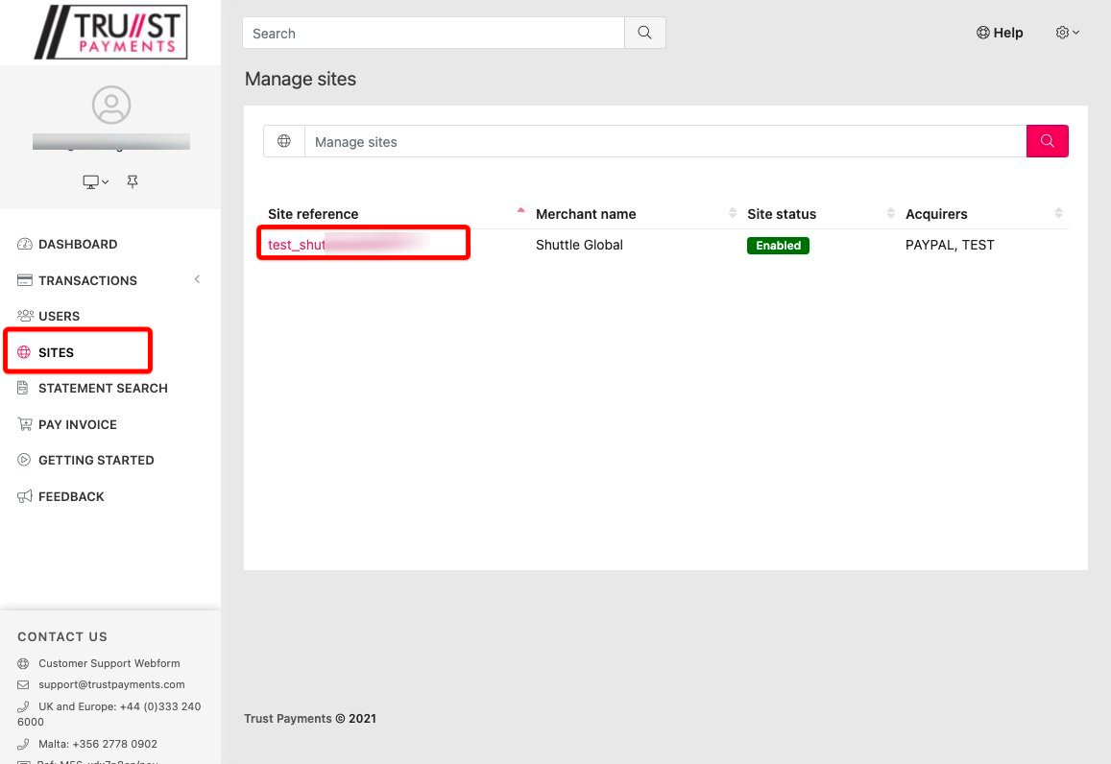Click the Trust Payments © 2021 footer text

(x=310, y=719)
